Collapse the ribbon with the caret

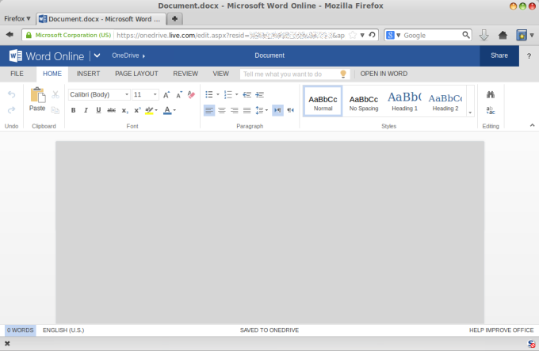pyautogui.click(x=532, y=125)
